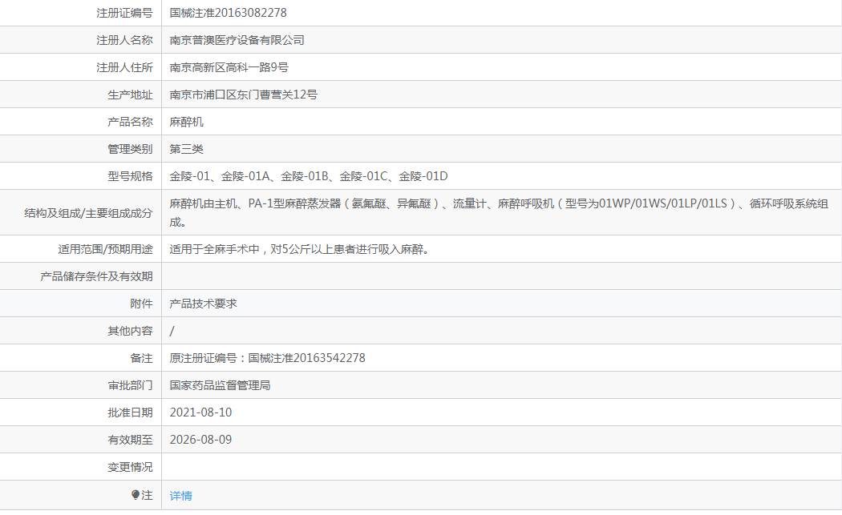Select approving department 国家药品监督管理局
Screen dimensions: 842x515
pyautogui.click(x=221, y=386)
